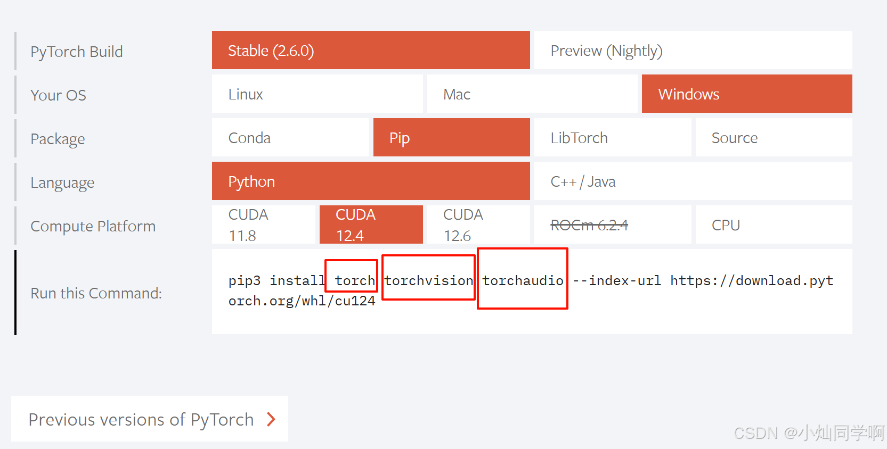Click the arrow chevron beside Previous versions

click(x=271, y=419)
